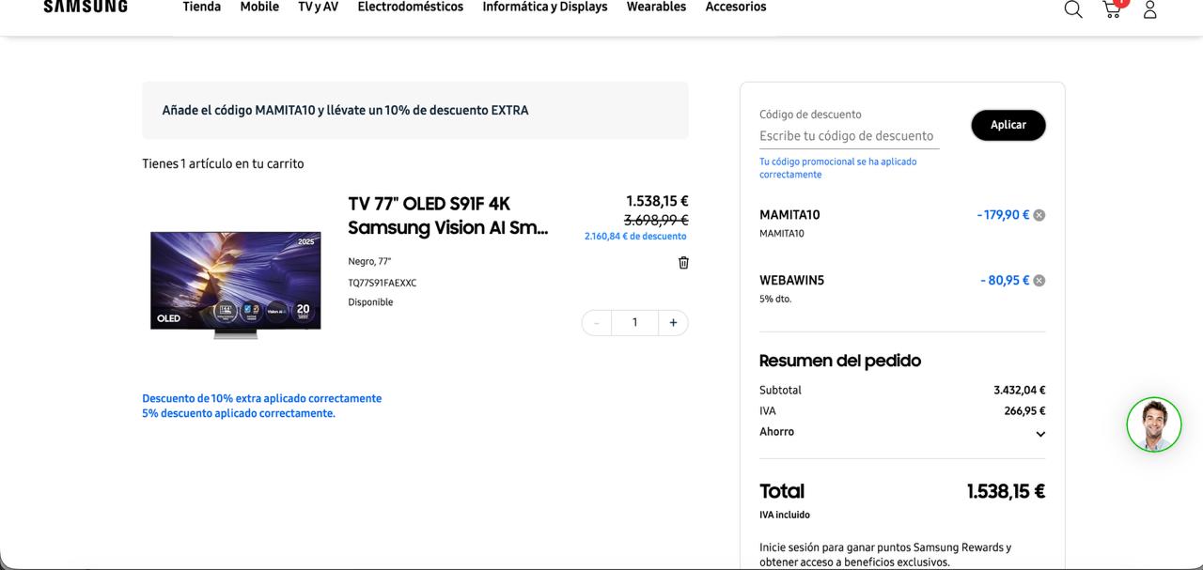Open Informática y Displays menu
Image resolution: width=1203 pixels, height=570 pixels.
(544, 8)
